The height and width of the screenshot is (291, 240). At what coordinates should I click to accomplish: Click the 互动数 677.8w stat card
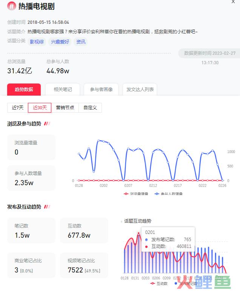tap(84, 231)
